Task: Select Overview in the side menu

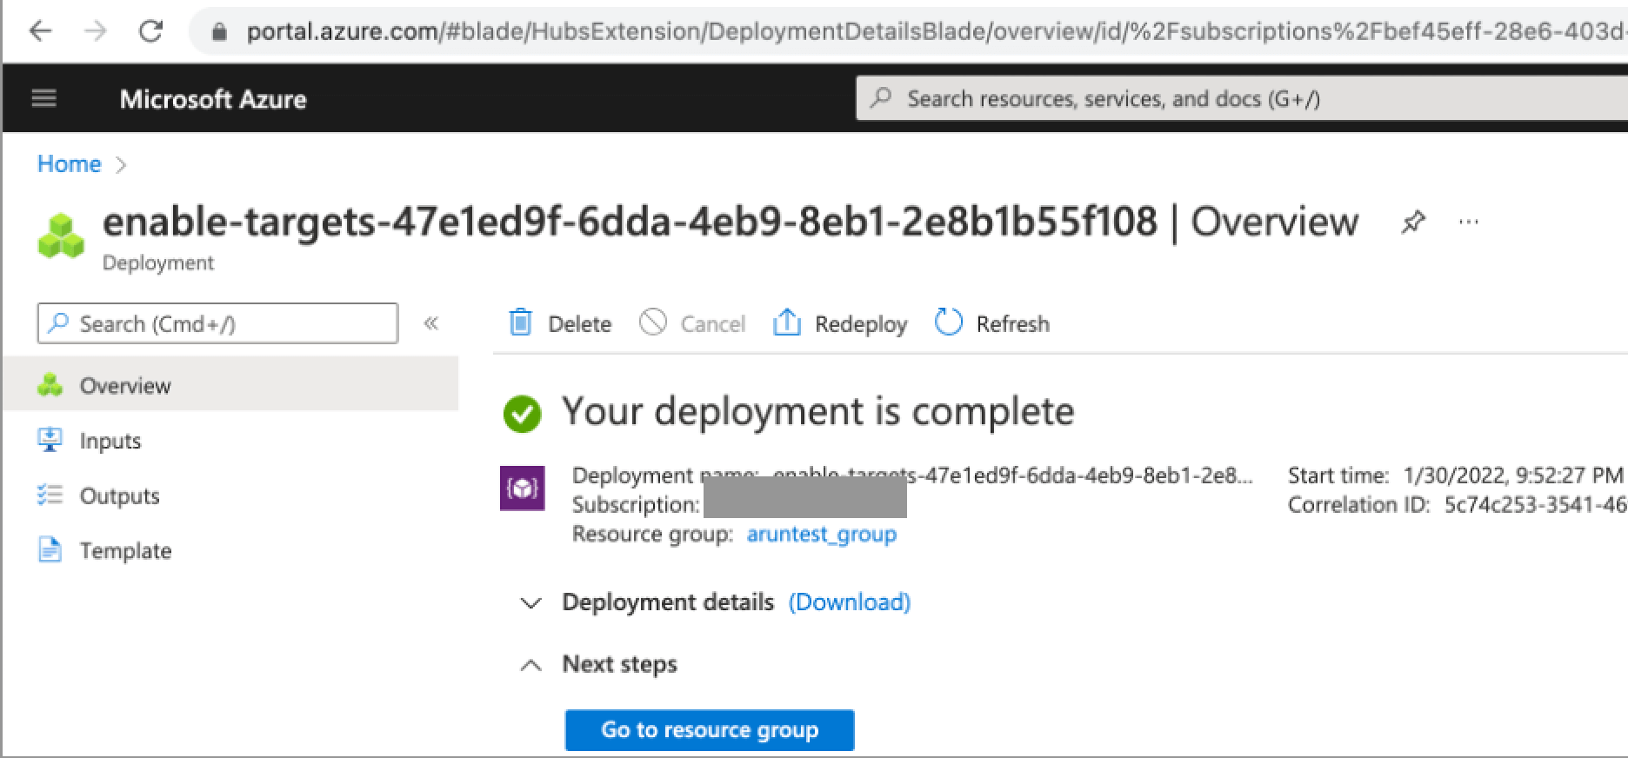Action: click(x=125, y=385)
